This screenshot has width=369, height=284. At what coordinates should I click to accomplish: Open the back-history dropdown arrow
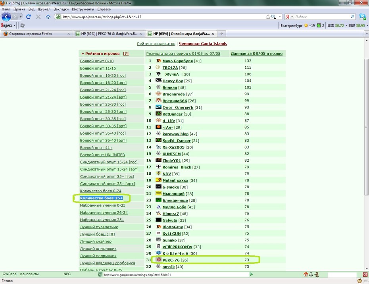coord(21,17)
